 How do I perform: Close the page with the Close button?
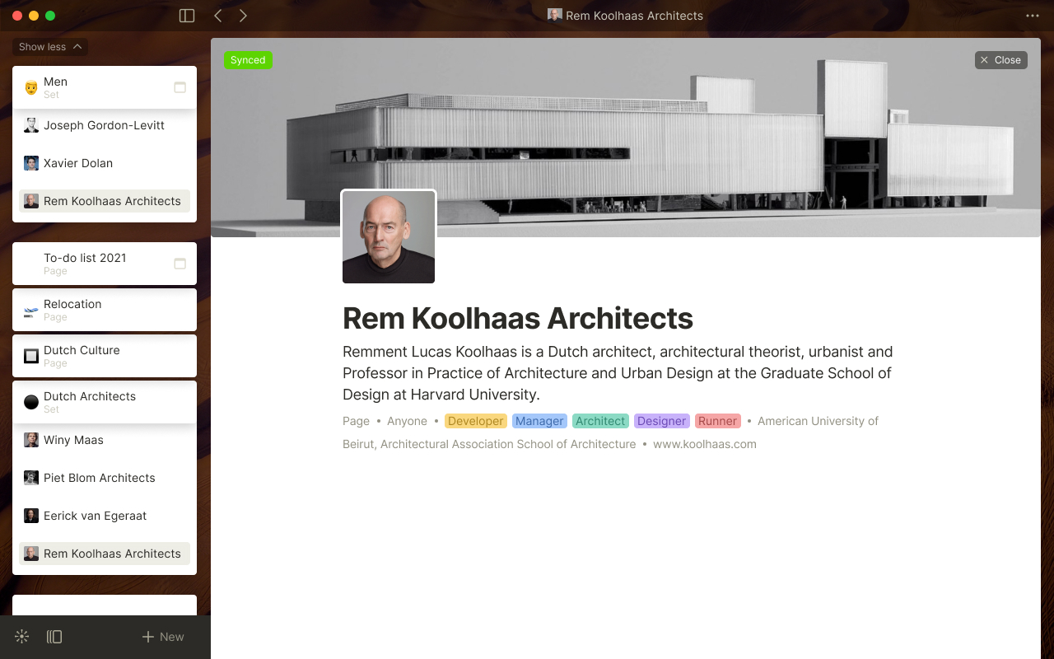click(x=1000, y=60)
